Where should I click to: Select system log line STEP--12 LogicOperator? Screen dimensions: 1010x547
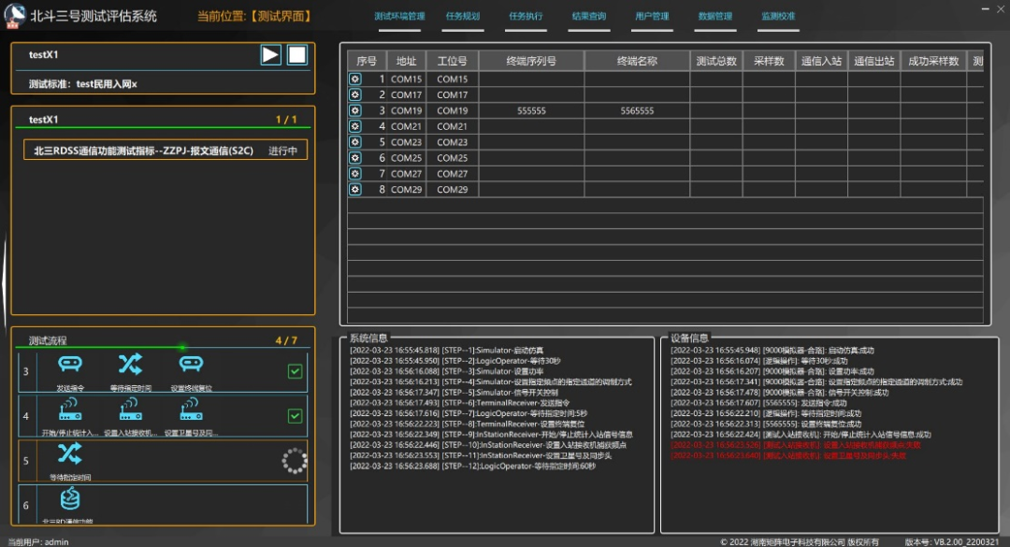click(473, 466)
